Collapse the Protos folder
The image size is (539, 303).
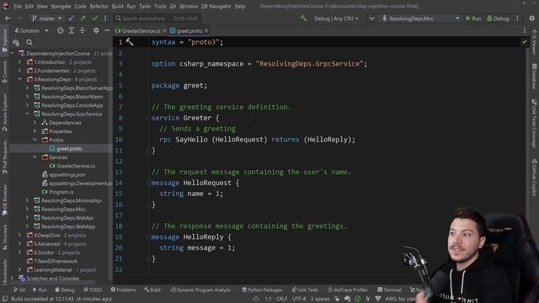point(35,140)
